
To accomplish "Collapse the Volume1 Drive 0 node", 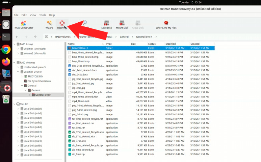I will (x=18, y=72).
